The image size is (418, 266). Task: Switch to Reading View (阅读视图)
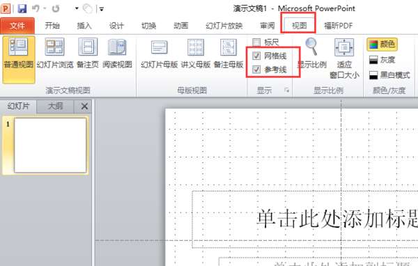(117, 54)
